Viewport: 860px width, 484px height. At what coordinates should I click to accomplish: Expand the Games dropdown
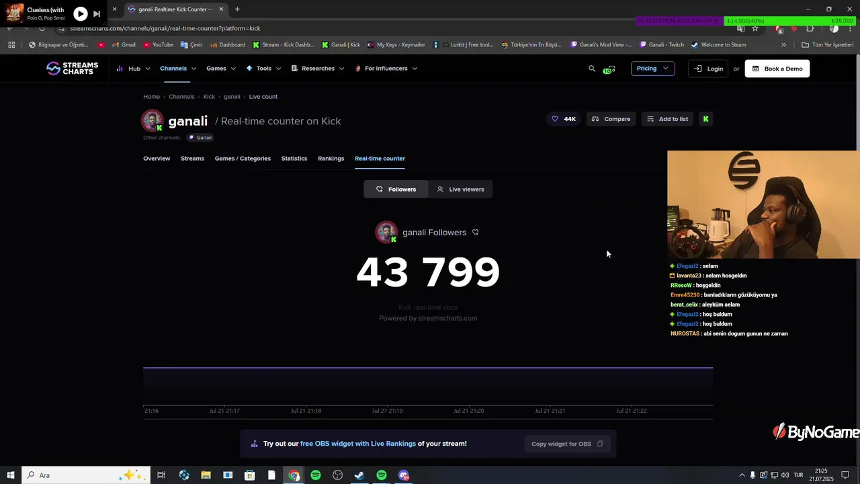221,69
